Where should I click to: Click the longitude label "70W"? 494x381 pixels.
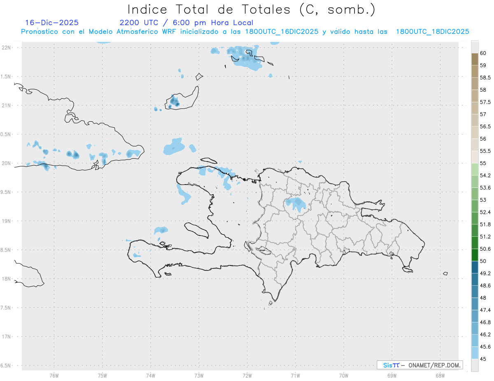(344, 375)
